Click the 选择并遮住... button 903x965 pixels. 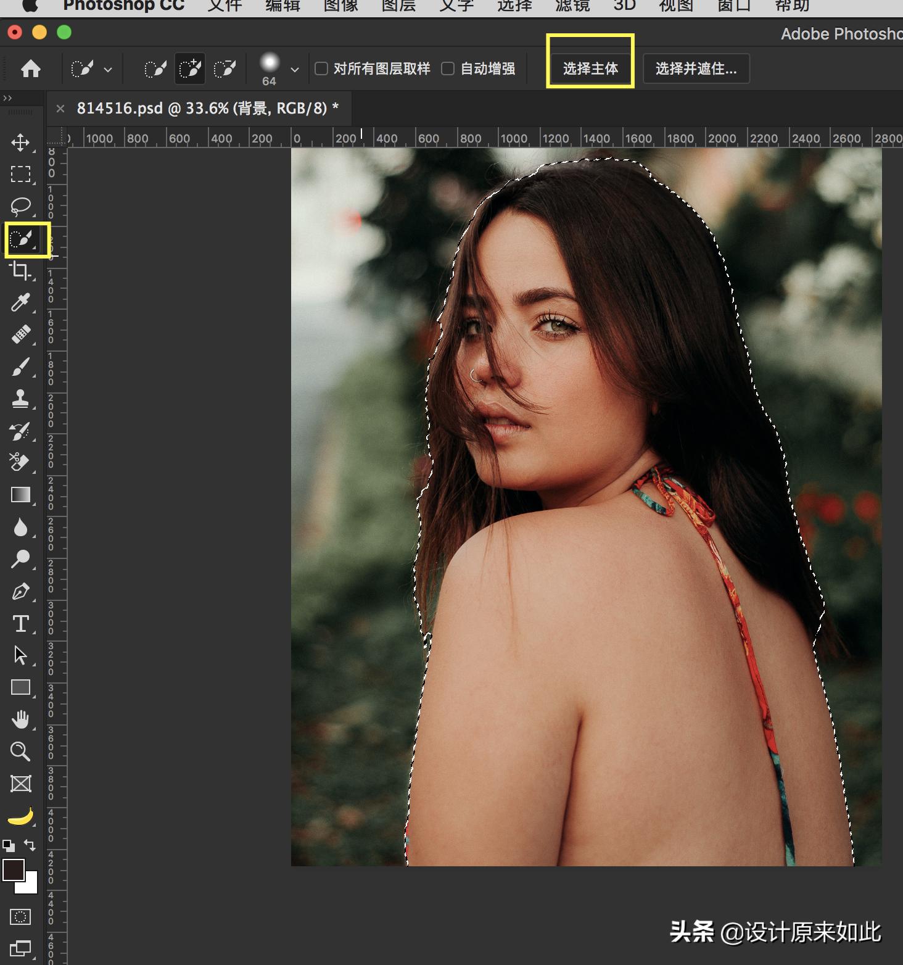(696, 68)
